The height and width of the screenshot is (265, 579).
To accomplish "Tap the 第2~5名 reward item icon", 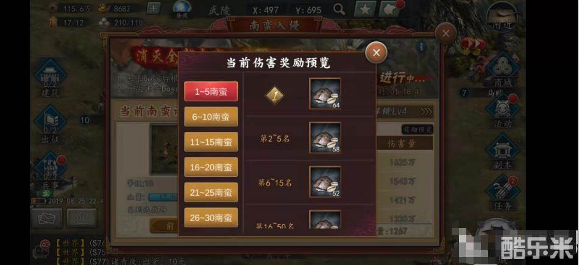I will tap(325, 137).
